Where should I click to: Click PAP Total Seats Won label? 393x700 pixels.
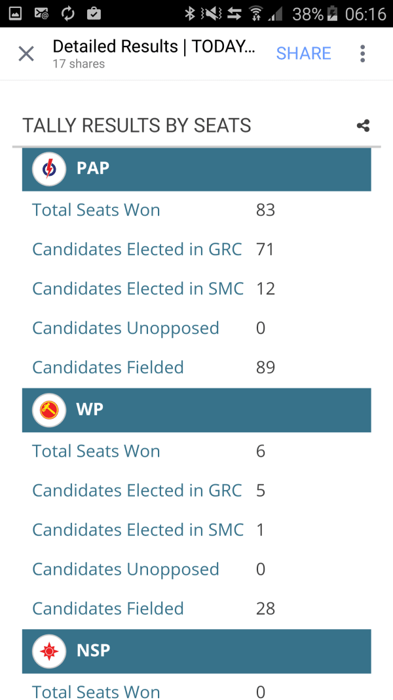[x=96, y=210]
